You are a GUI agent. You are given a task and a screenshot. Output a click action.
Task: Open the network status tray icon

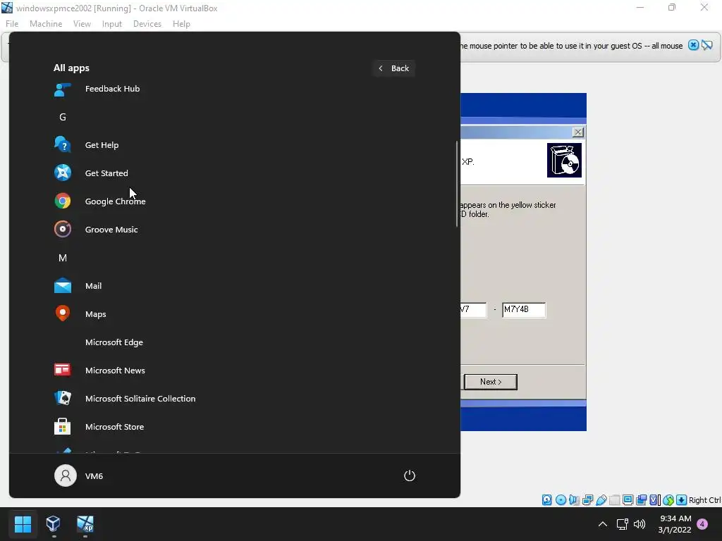(623, 524)
